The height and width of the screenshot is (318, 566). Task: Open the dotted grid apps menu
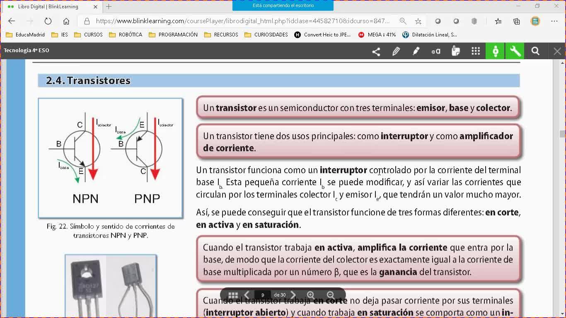point(475,51)
